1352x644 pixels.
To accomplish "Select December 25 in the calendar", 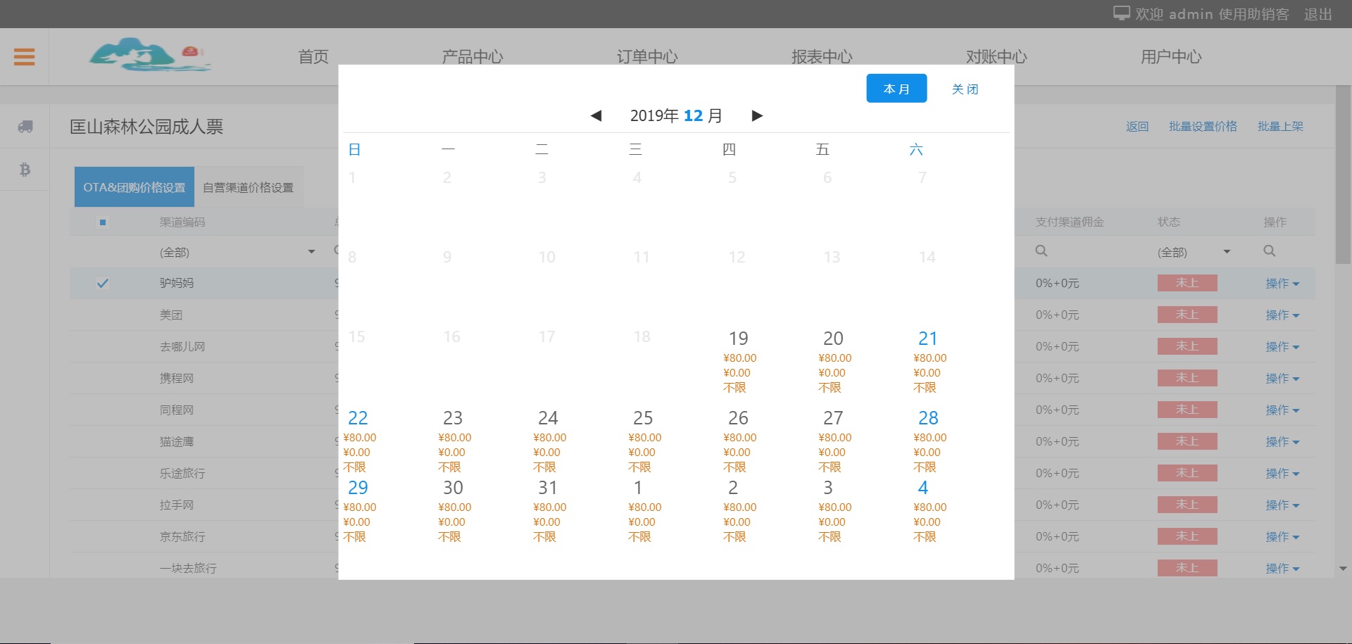I will pos(643,418).
